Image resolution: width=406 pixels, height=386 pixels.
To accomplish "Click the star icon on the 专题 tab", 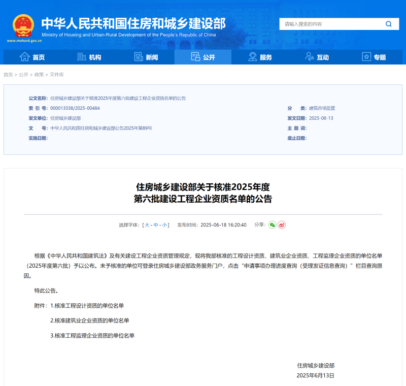I will (366, 57).
